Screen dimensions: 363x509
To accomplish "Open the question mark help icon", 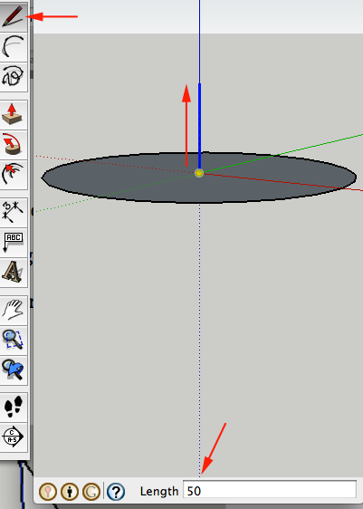I will (116, 492).
